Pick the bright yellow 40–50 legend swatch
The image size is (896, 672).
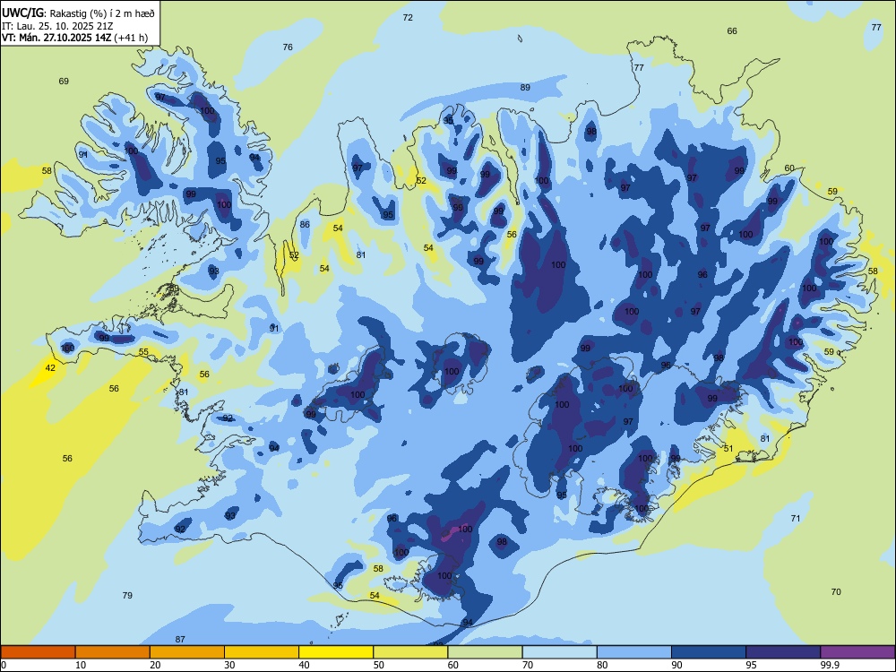tap(336, 652)
